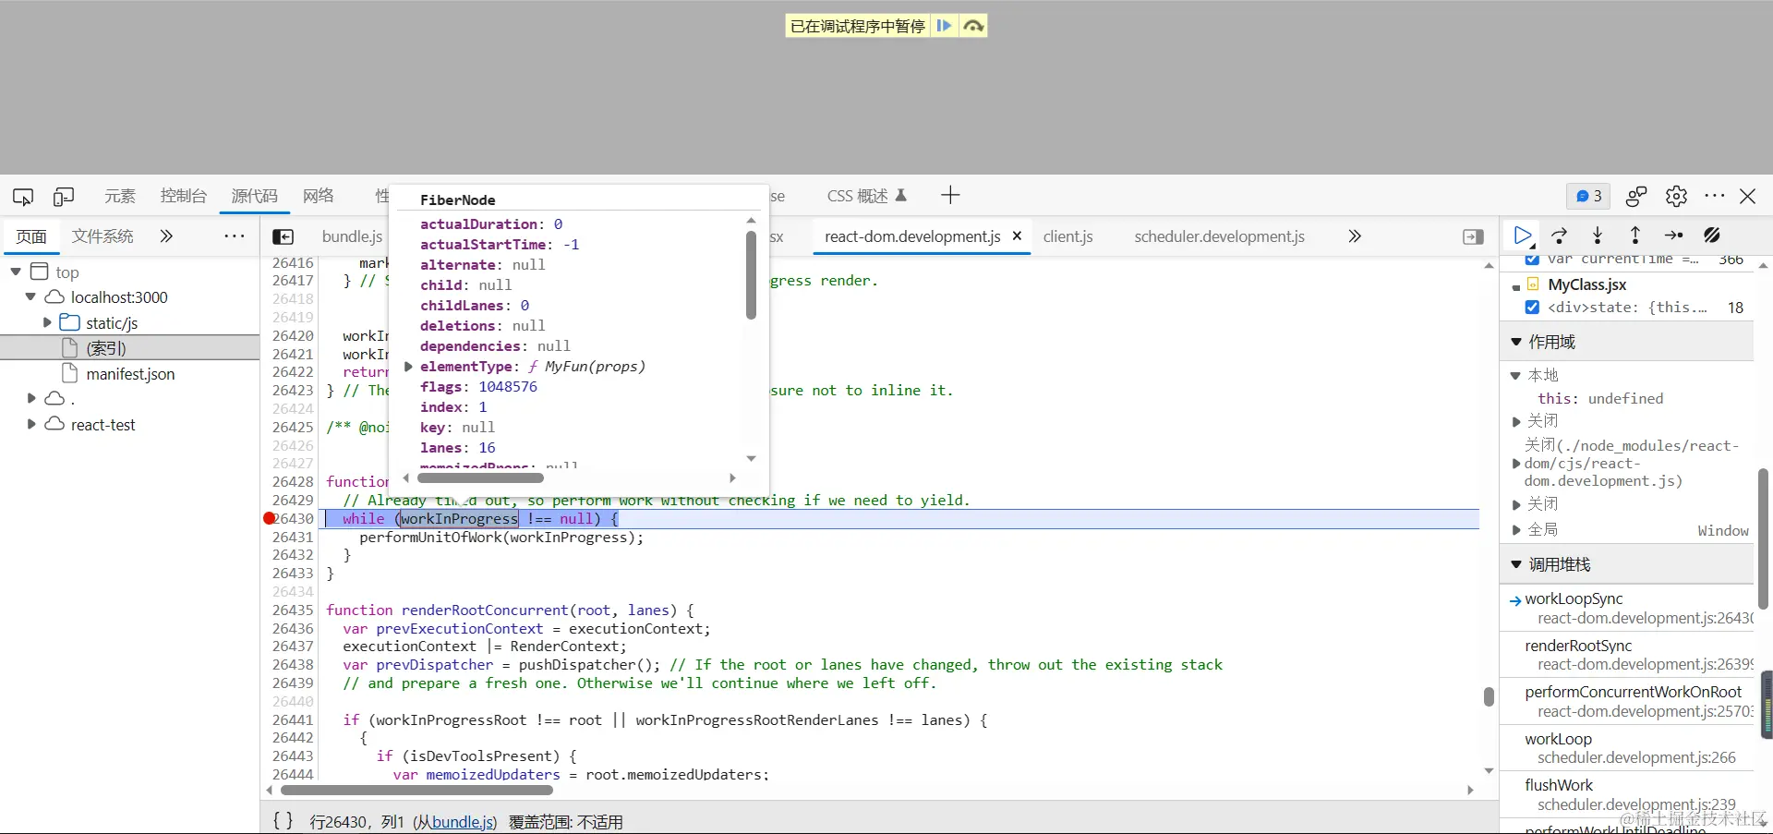
Task: Open manifest.json in the file tree
Action: tap(129, 374)
